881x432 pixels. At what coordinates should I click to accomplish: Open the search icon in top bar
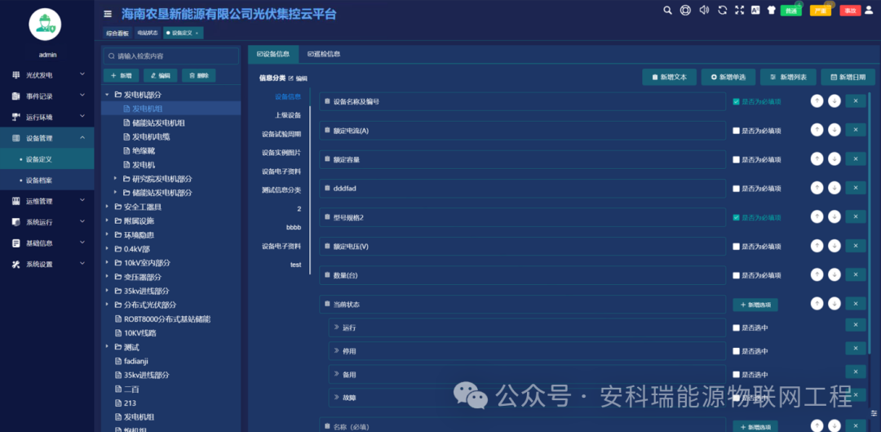(667, 10)
